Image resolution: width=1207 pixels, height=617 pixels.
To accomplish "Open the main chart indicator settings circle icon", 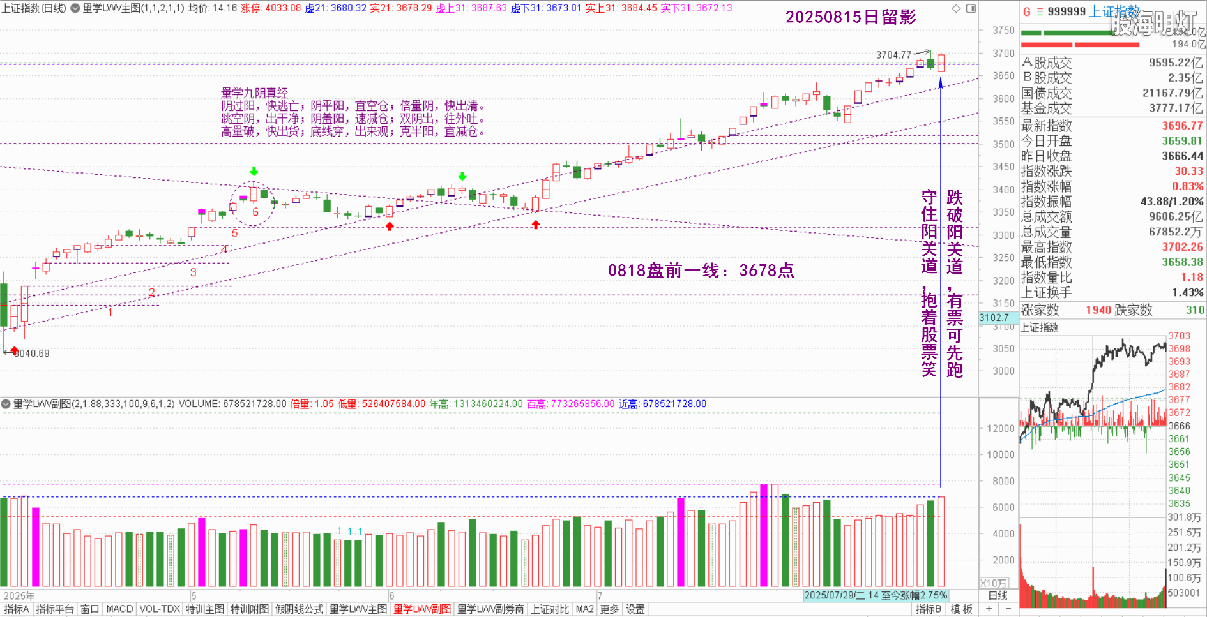I will coord(75,8).
